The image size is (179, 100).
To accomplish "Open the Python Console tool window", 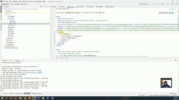I will [x=37, y=94].
